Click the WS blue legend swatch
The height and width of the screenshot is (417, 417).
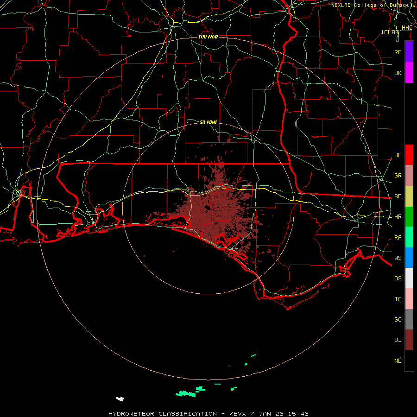(409, 258)
